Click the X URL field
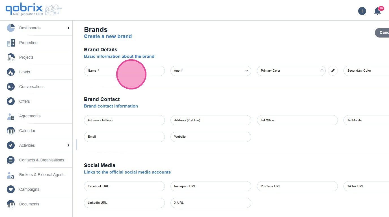 [211, 203]
